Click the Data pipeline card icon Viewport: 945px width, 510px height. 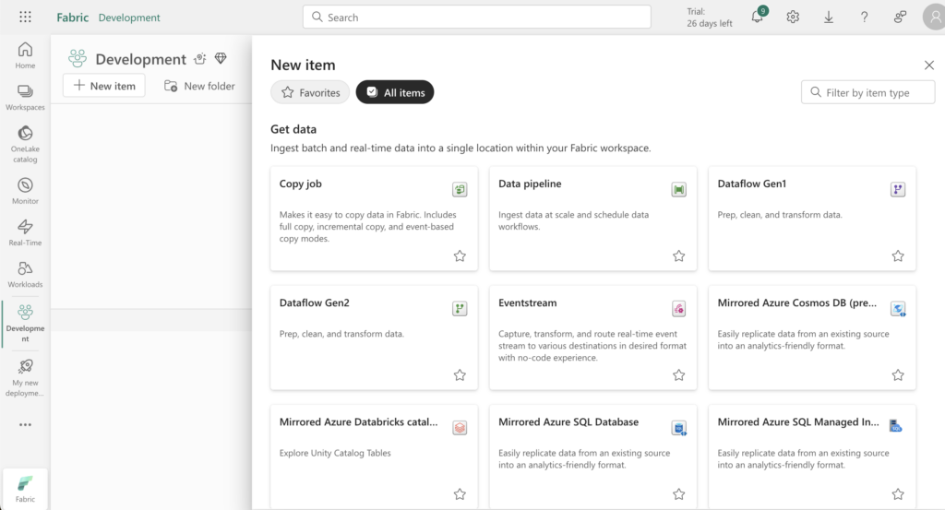coord(678,190)
